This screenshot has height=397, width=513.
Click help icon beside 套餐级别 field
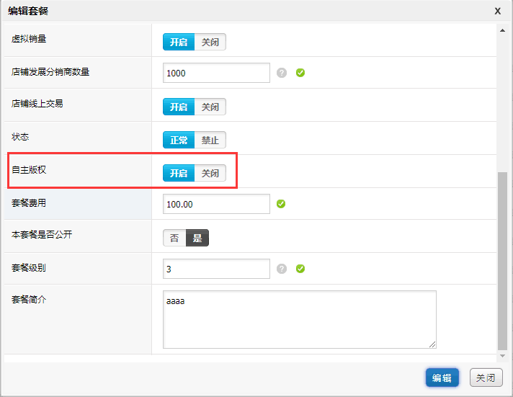pos(282,269)
